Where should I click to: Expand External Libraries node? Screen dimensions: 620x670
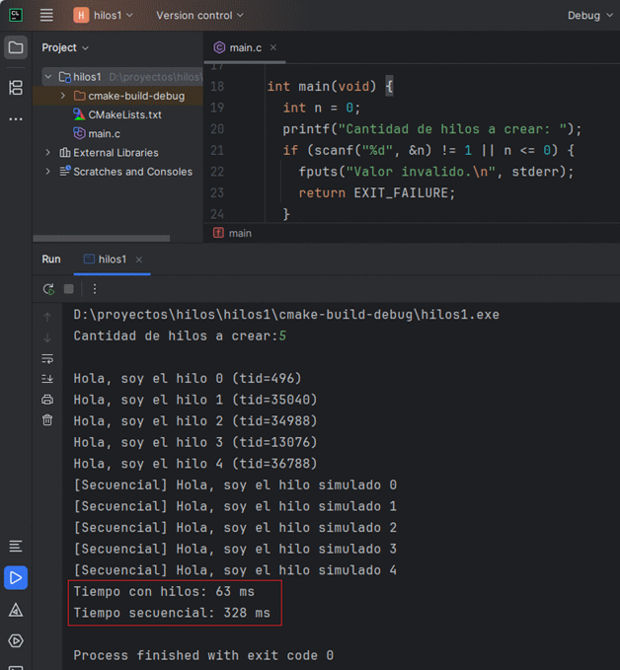coord(47,153)
